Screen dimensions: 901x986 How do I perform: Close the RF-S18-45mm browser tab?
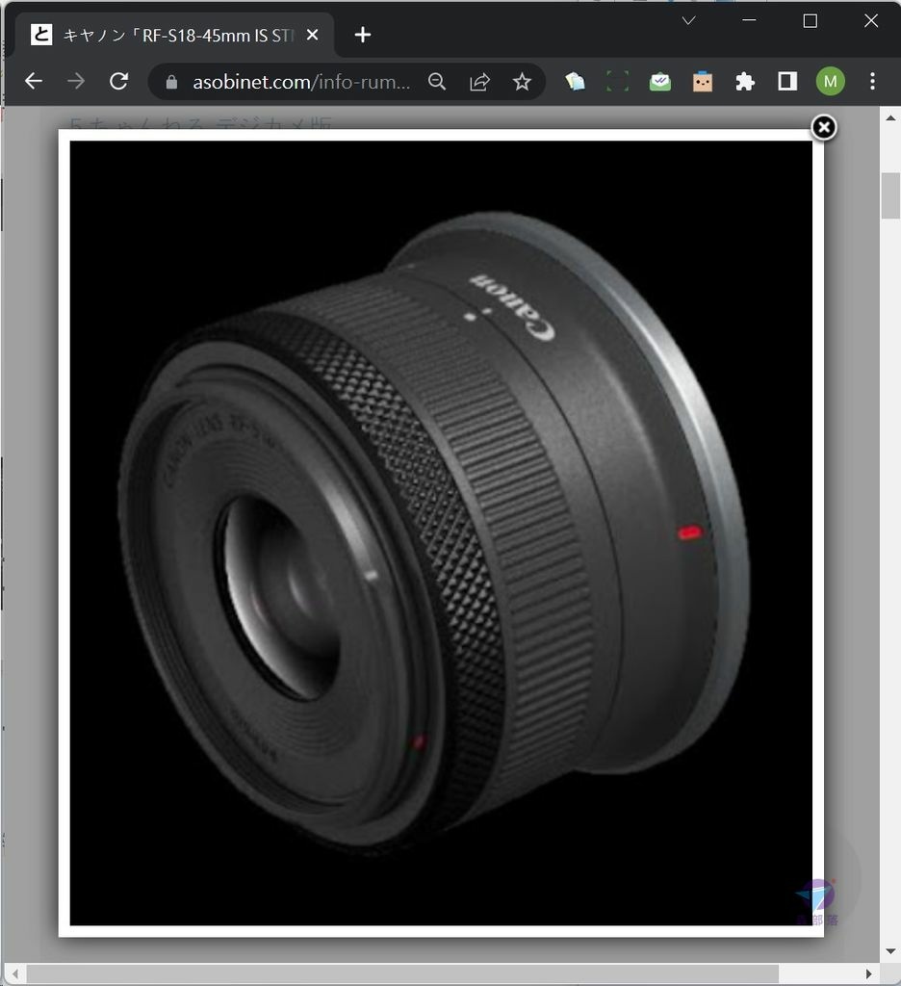[x=312, y=35]
